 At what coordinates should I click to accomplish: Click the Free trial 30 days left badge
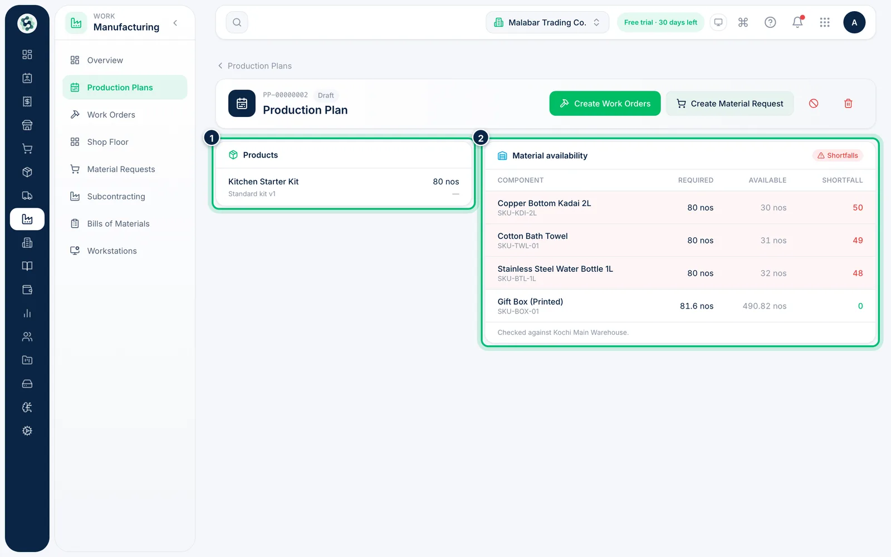(660, 22)
